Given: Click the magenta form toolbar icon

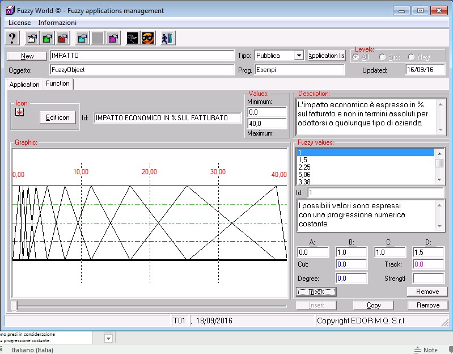Looking at the screenshot, I should point(113,38).
